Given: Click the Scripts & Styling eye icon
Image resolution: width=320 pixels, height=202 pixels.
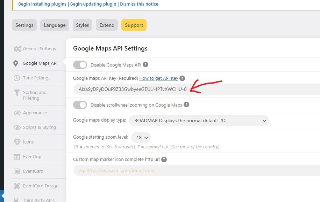Looking at the screenshot, I should [17, 127].
